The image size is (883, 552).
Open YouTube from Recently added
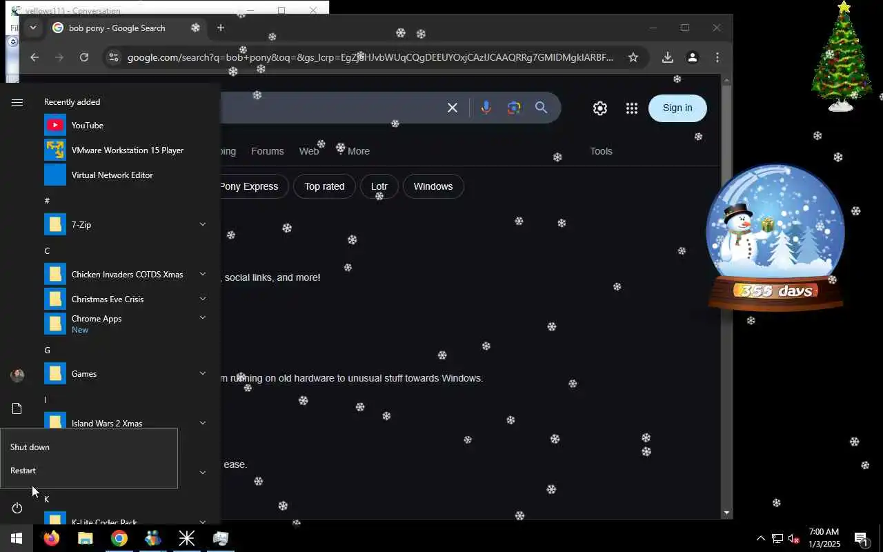[x=124, y=126]
